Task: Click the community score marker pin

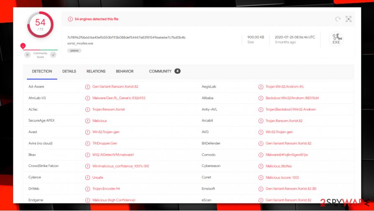Action: pyautogui.click(x=23, y=46)
